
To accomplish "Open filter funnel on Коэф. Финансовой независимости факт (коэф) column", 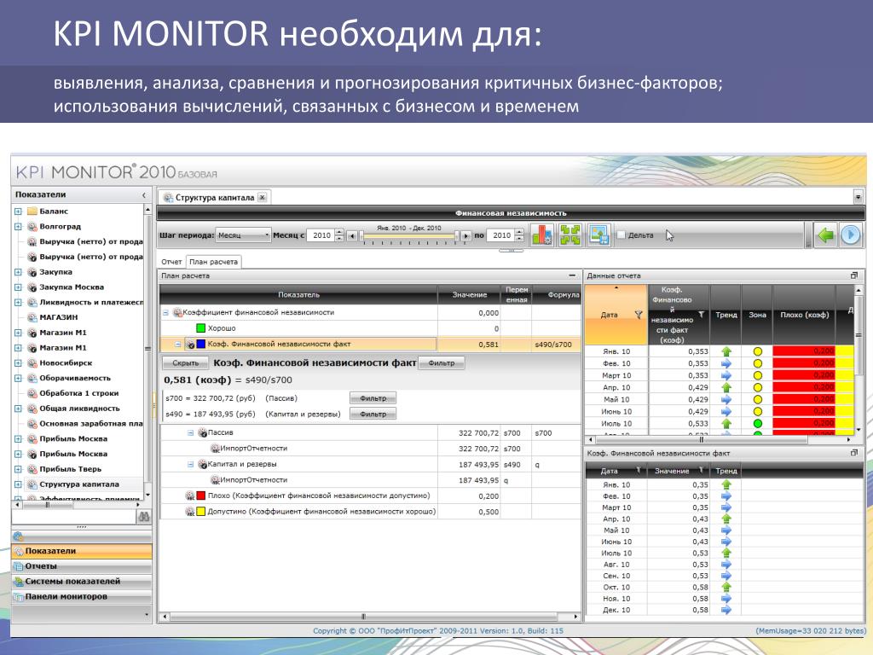I will click(702, 315).
